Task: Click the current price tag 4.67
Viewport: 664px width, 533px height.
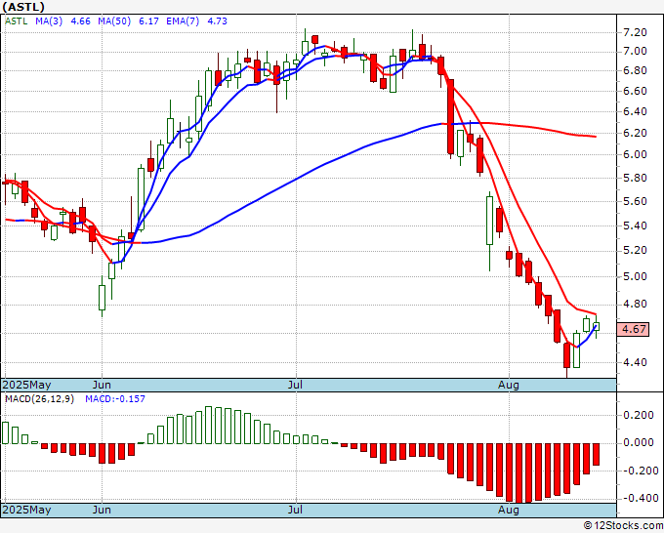Action: (x=633, y=329)
